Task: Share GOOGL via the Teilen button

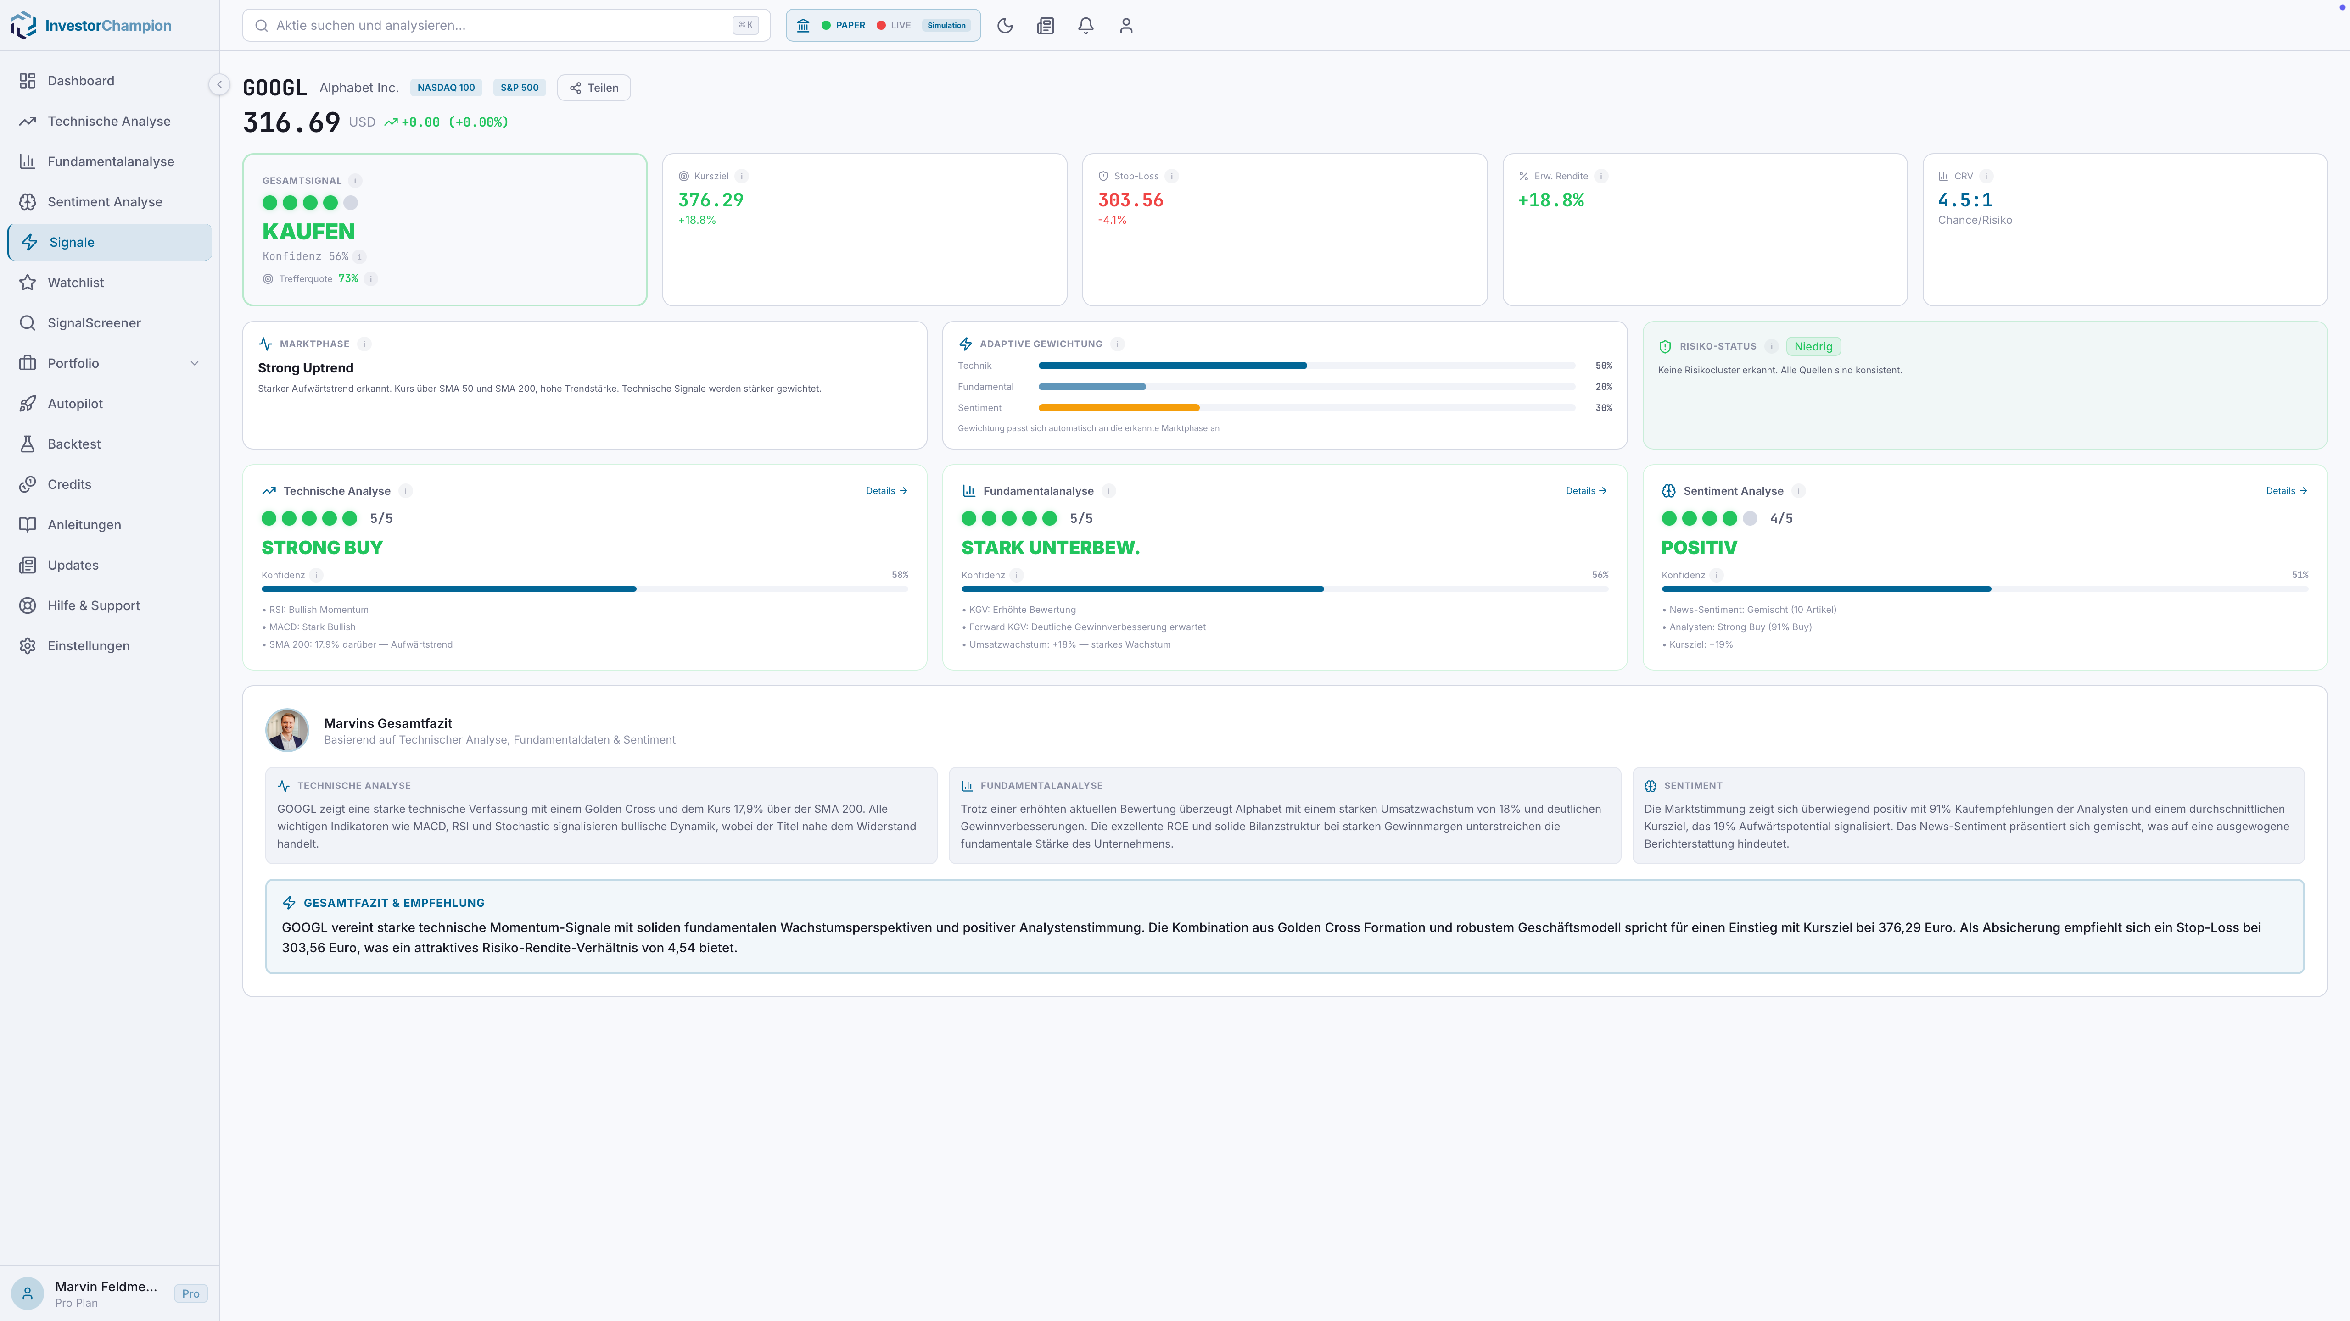Action: [x=594, y=87]
